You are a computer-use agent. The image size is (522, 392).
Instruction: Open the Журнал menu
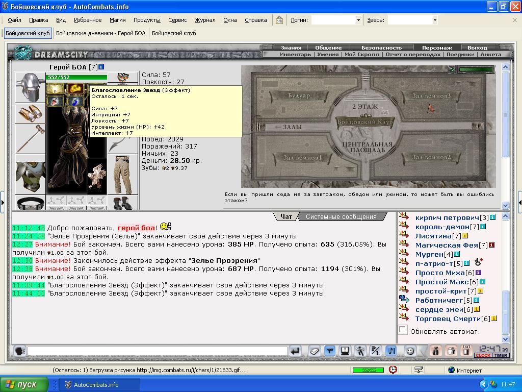205,20
